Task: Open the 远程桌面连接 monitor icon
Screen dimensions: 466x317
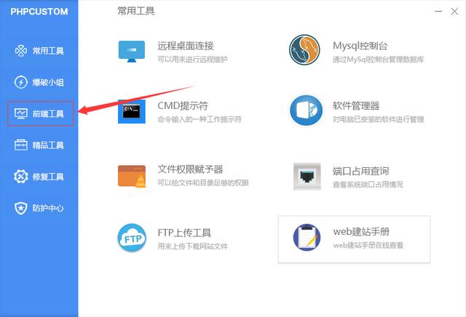Action: pos(132,52)
